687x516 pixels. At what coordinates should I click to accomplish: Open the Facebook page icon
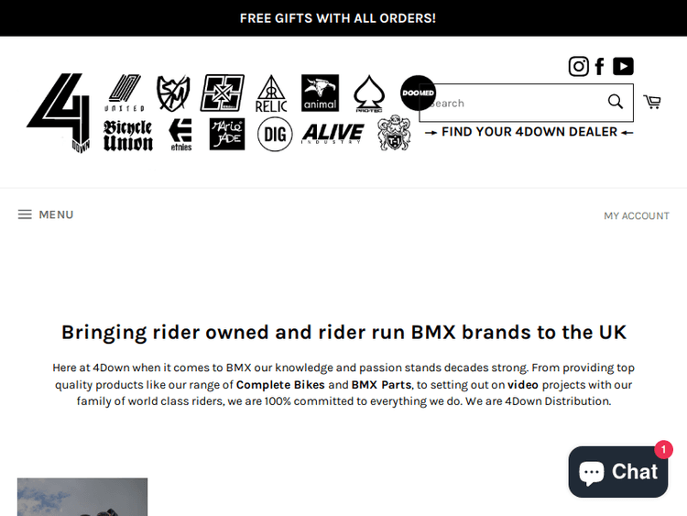[600, 67]
